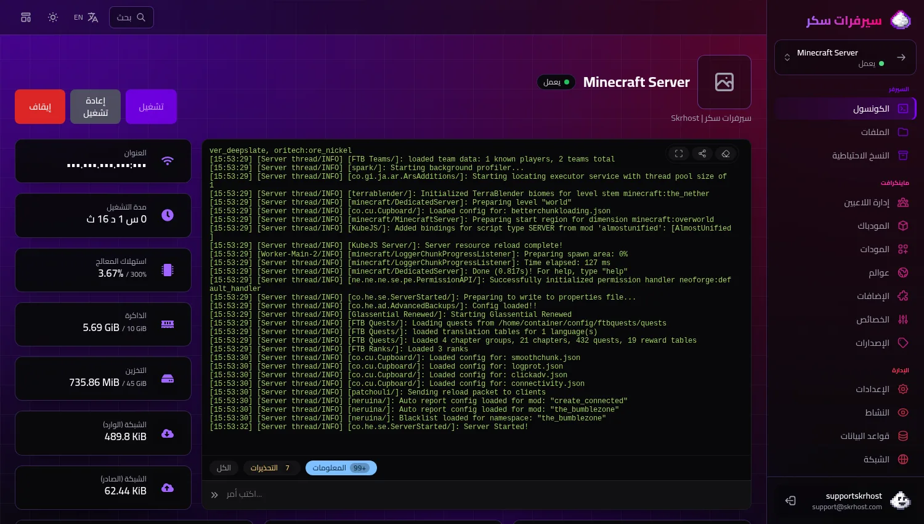Click the hidden address in العنوان card
This screenshot has height=524, width=924.
pos(107,165)
